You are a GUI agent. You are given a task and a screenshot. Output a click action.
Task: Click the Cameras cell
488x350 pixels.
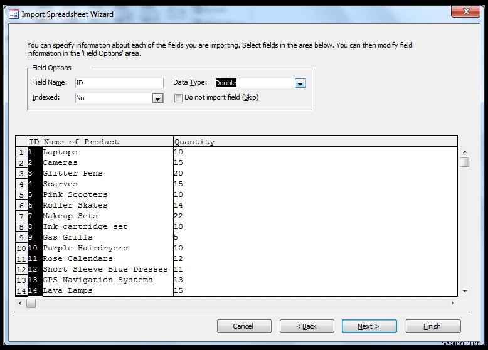tap(108, 162)
